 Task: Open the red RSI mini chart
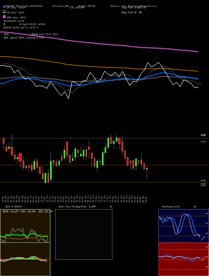184,259
